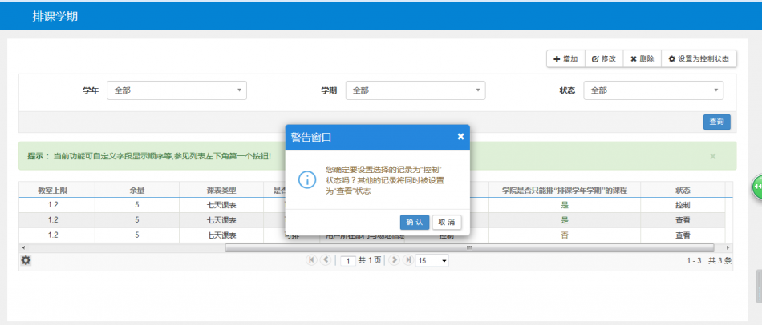Viewport: 762px width, 325px height.
Task: Open the page size dropdown showing 15
Action: pos(432,260)
